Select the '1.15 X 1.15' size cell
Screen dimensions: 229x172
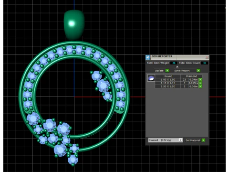(168, 83)
